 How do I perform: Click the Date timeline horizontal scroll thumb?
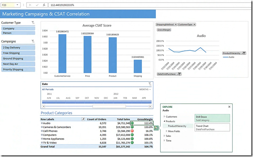pos(109,106)
